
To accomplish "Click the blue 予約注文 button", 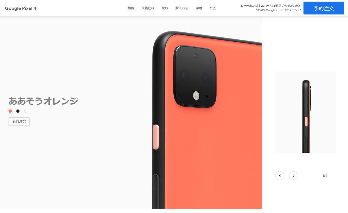I will [x=324, y=8].
